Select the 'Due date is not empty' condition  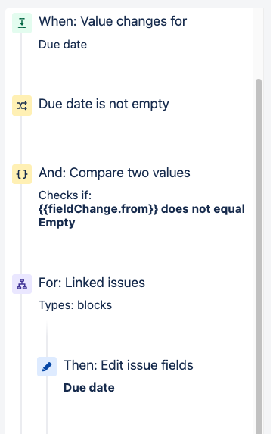coord(104,105)
